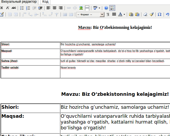
Task: Click the large sans-serif Mavzu heading
Action: tap(115, 94)
